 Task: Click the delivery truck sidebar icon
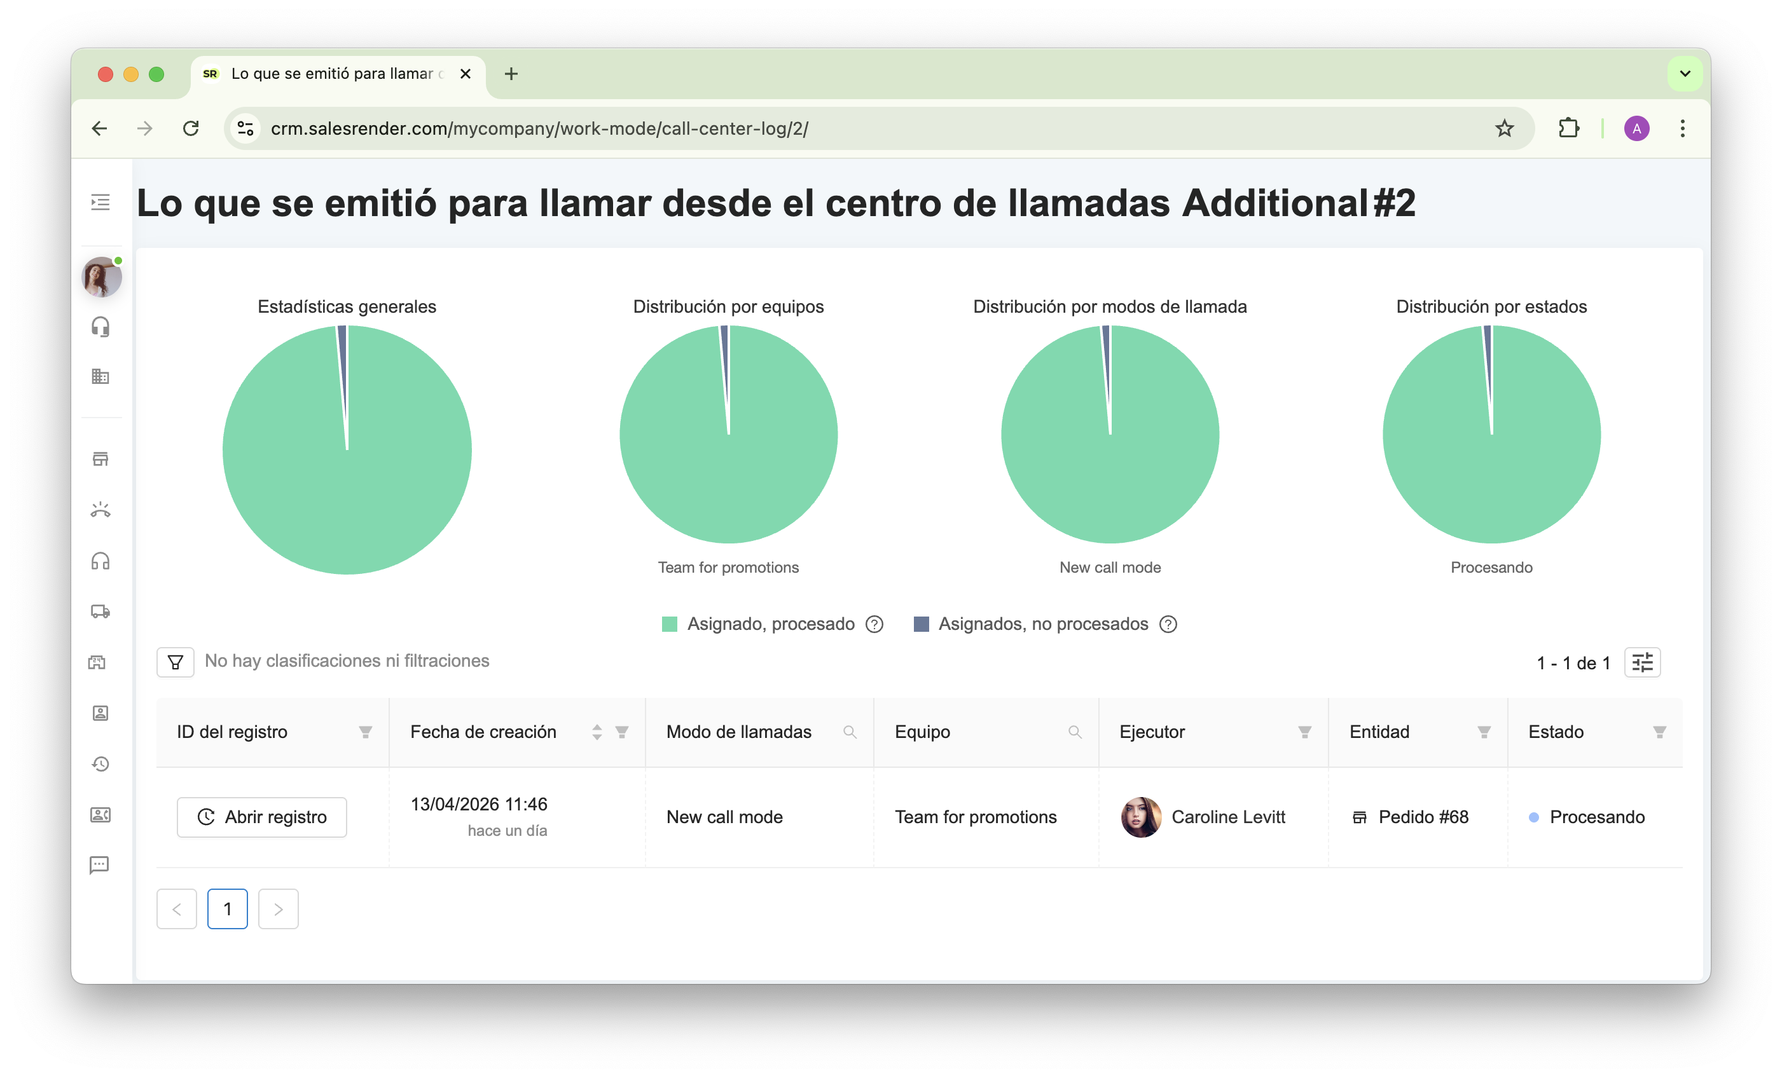(x=100, y=611)
